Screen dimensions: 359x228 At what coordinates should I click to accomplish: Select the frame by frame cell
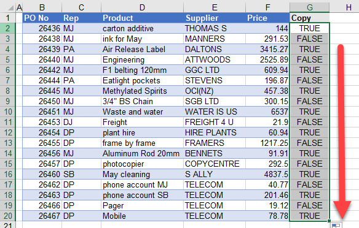coord(142,143)
